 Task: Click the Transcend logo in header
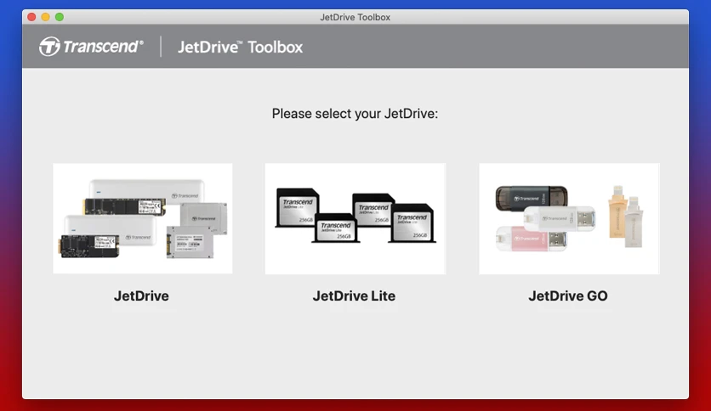(91, 47)
